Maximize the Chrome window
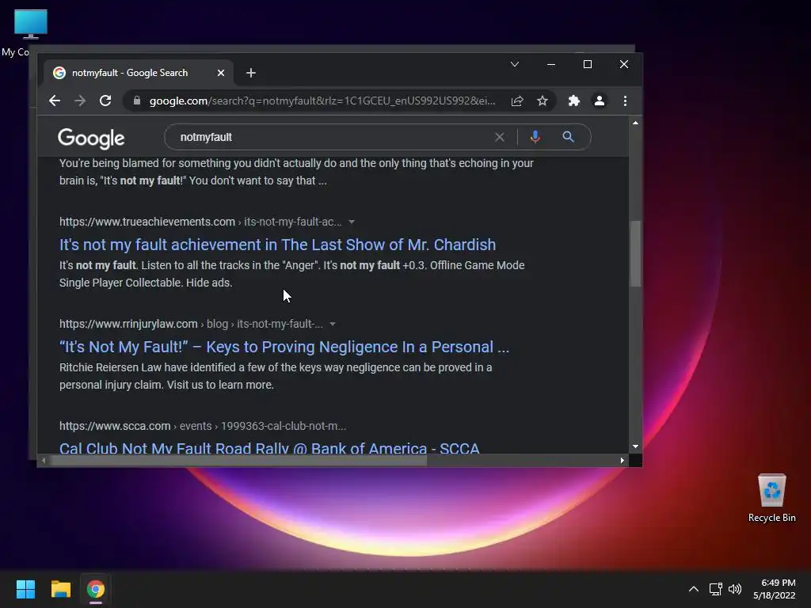This screenshot has height=608, width=811. [588, 64]
